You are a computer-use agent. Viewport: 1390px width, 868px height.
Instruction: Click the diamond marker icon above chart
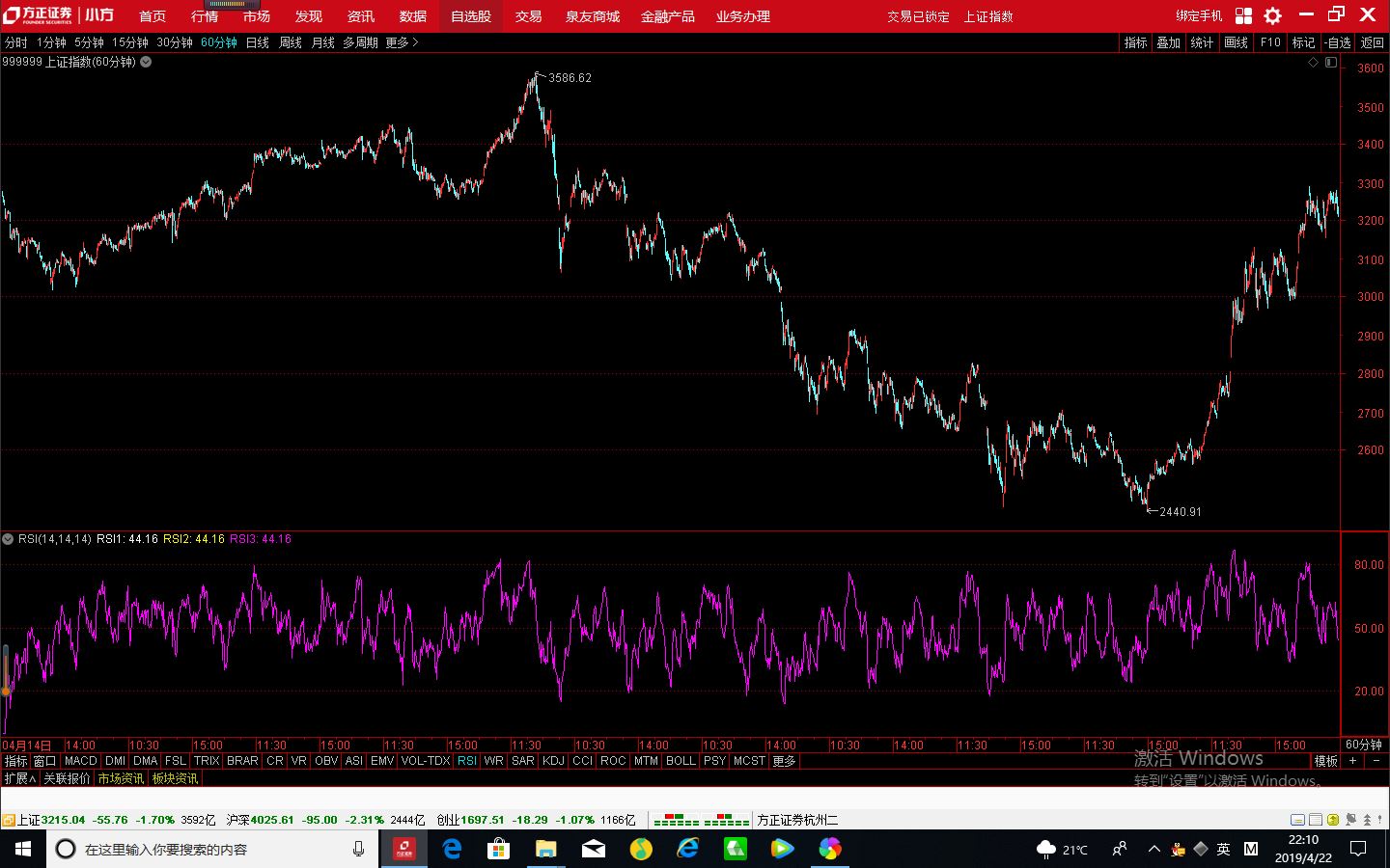(x=1313, y=62)
